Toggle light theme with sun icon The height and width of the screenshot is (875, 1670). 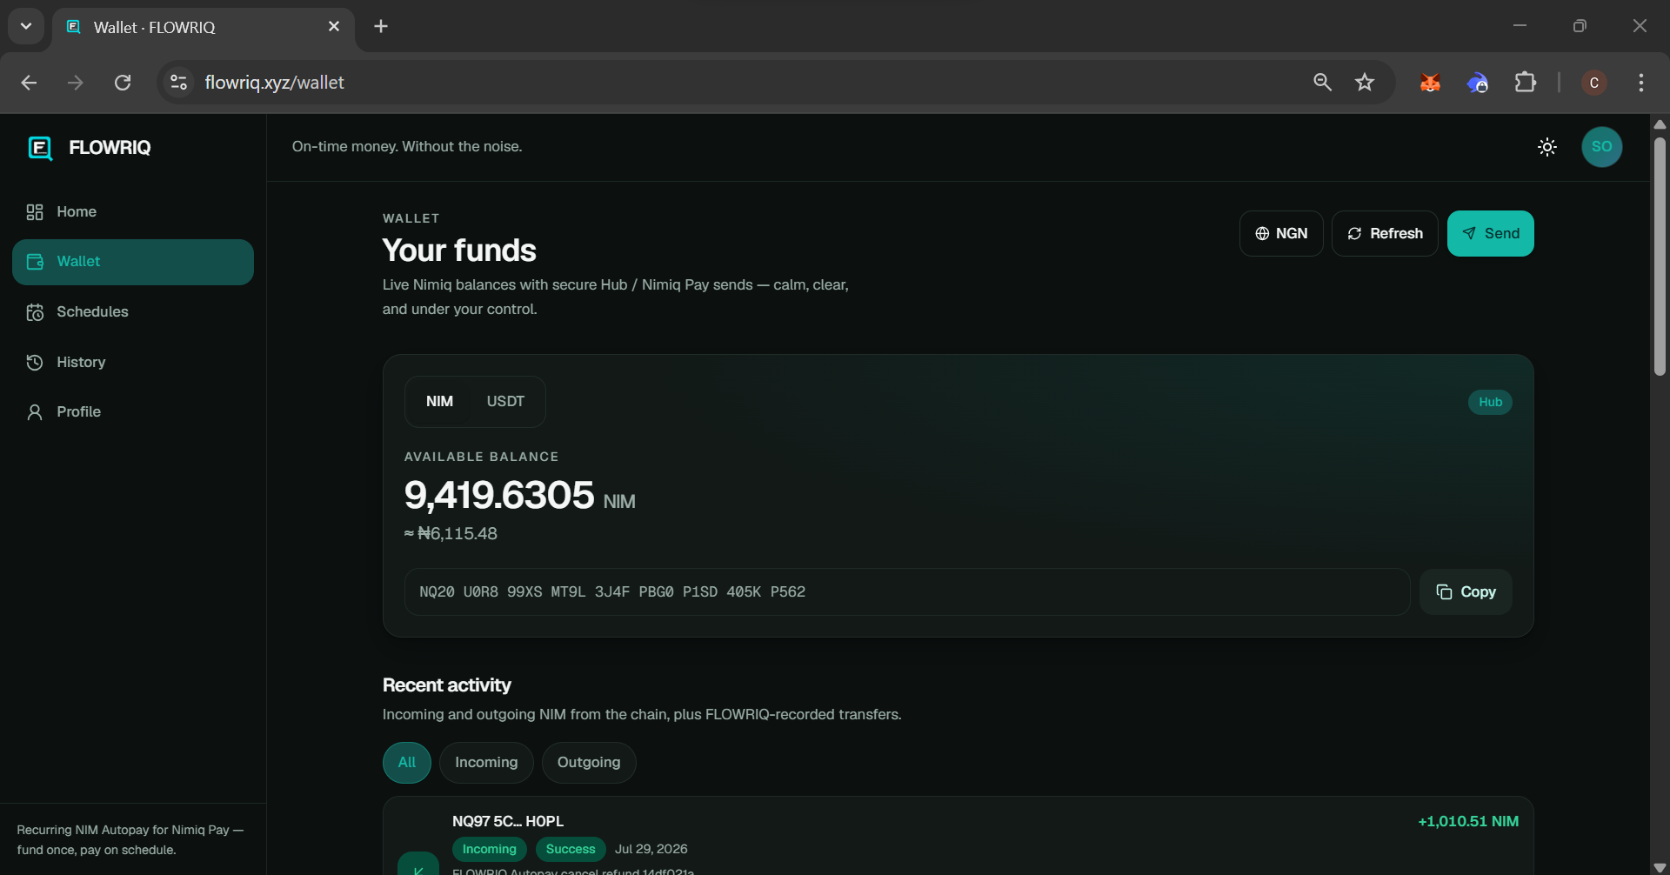1547,147
